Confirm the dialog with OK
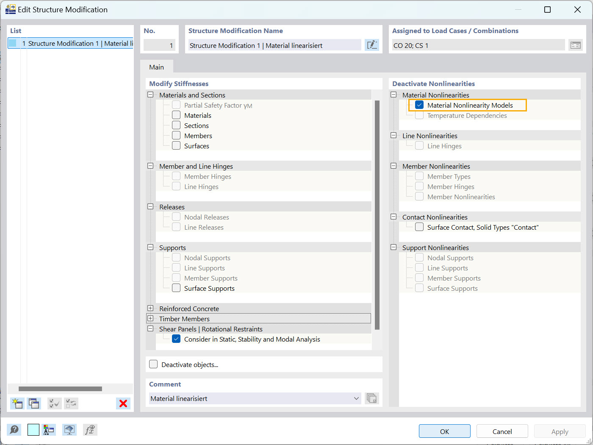Viewport: 593px width, 445px height. point(444,431)
